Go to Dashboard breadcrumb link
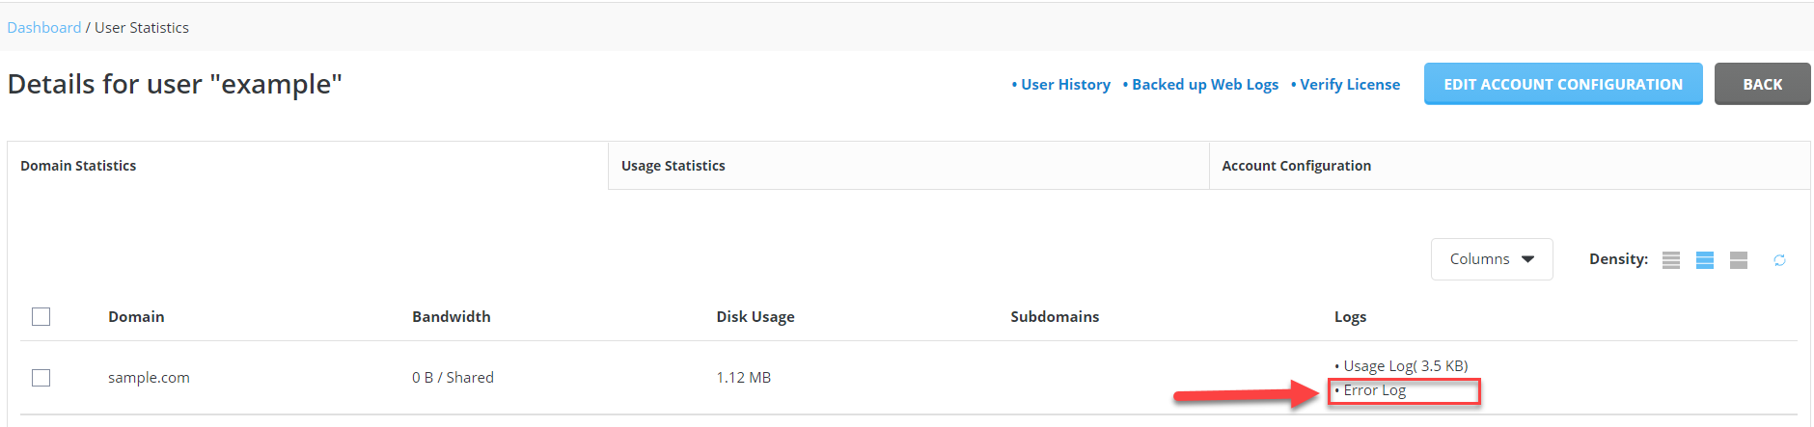The width and height of the screenshot is (1814, 427). [x=44, y=28]
